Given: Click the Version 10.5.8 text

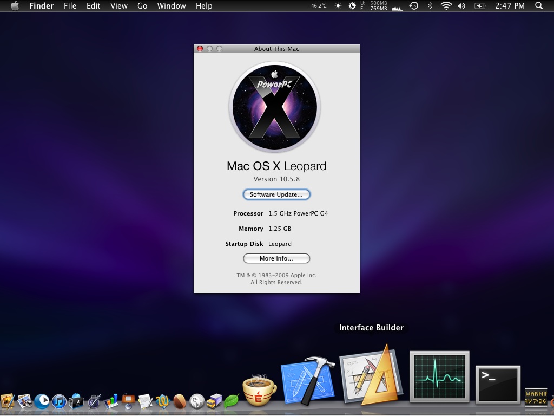Looking at the screenshot, I should click(x=276, y=179).
